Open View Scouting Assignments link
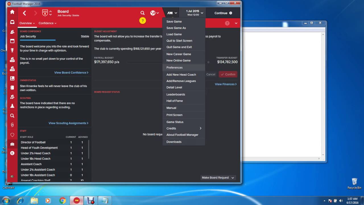Image resolution: width=364 pixels, height=205 pixels. [69, 123]
